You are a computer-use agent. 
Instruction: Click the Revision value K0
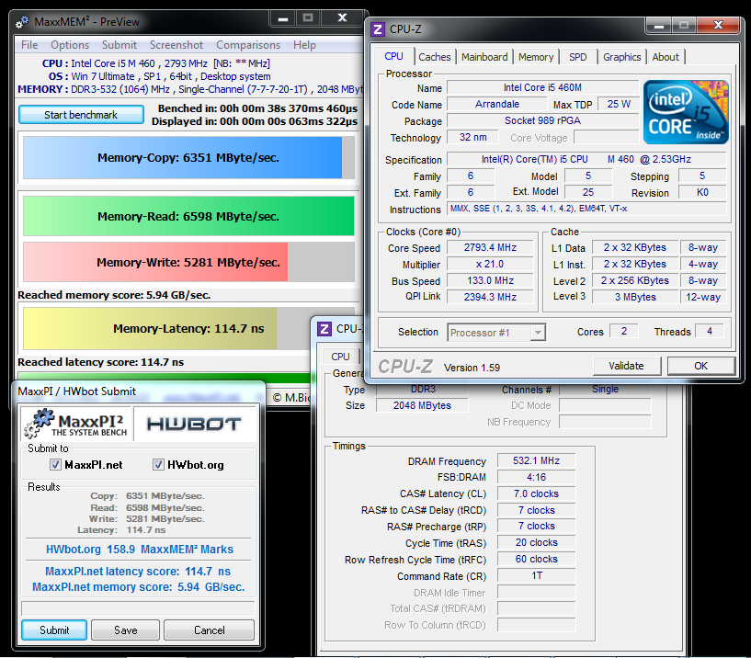[x=702, y=192]
